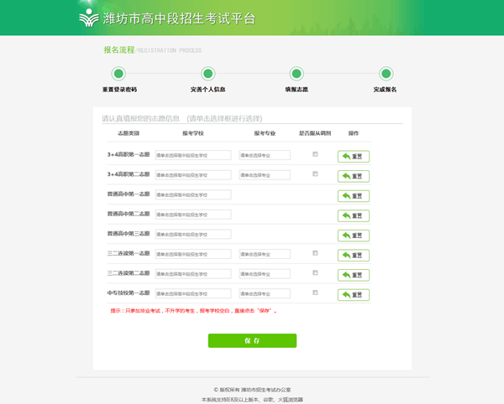504x404 pixels.
Task: Reset the 普通高中第一志愿 row
Action: (x=353, y=195)
